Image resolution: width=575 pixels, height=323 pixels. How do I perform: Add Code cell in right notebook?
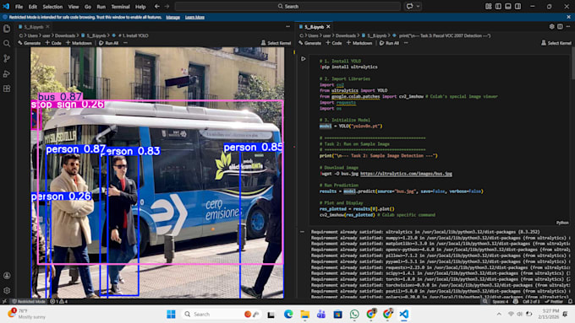click(x=334, y=43)
